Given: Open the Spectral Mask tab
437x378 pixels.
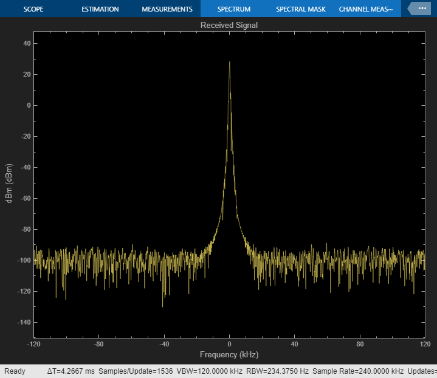Looking at the screenshot, I should coord(301,10).
